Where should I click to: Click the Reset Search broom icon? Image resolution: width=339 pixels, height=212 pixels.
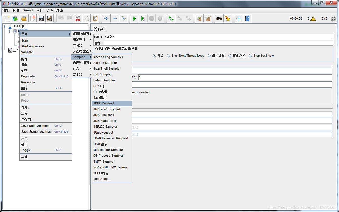228,18
